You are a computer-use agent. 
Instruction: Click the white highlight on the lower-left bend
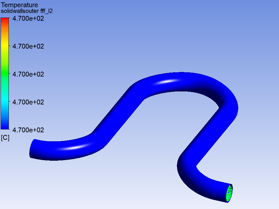tap(75, 147)
